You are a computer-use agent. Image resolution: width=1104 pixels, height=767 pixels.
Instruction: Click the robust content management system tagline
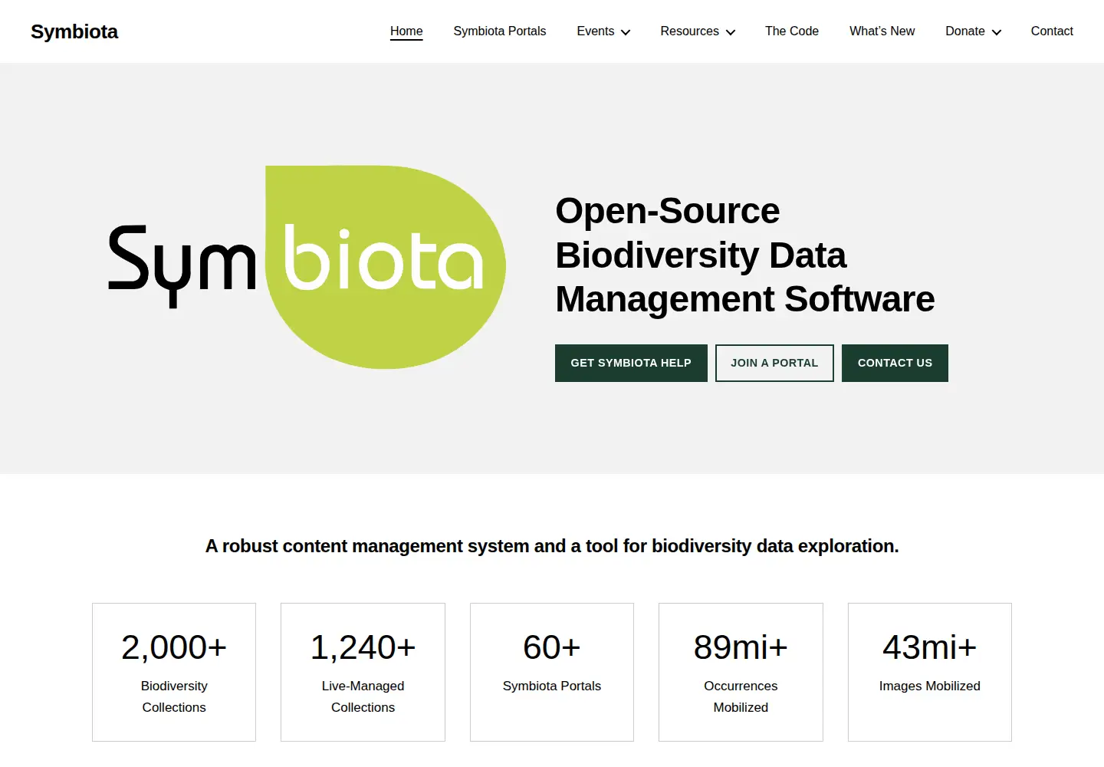pyautogui.click(x=552, y=546)
